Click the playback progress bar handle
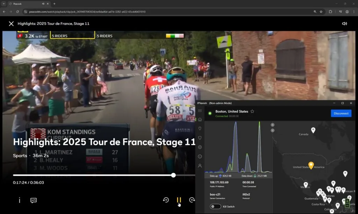This screenshot has height=214, width=358. pyautogui.click(x=173, y=175)
